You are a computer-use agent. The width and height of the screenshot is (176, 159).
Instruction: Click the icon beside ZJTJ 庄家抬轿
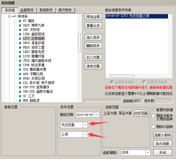(20, 39)
